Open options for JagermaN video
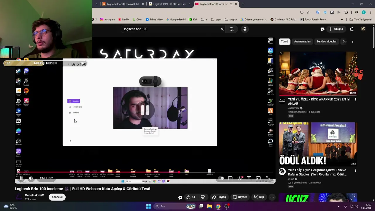The image size is (375, 211). (x=356, y=100)
